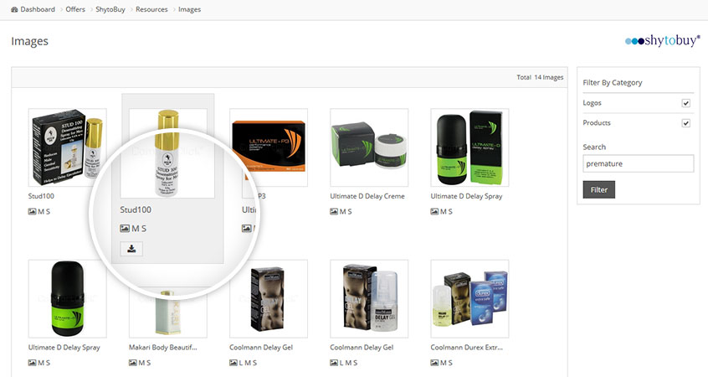Open Stud100 thumbnail showing box and bottle
708x377 pixels.
pyautogui.click(x=67, y=147)
